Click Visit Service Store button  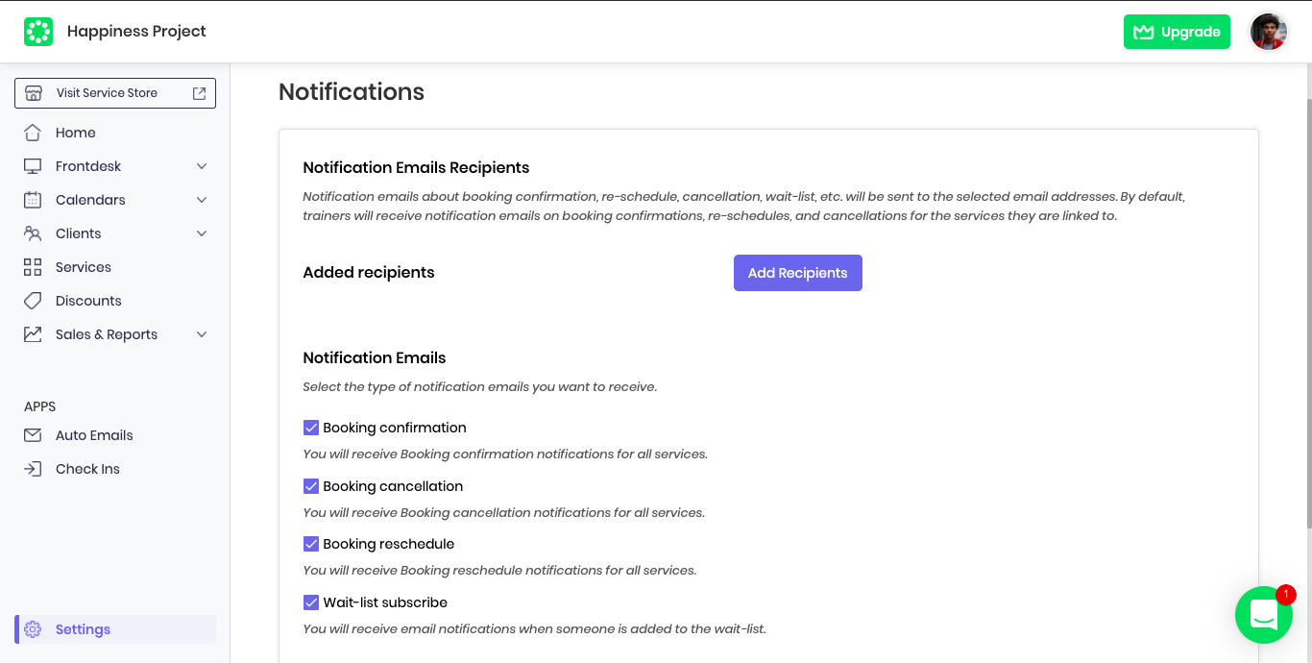(115, 93)
